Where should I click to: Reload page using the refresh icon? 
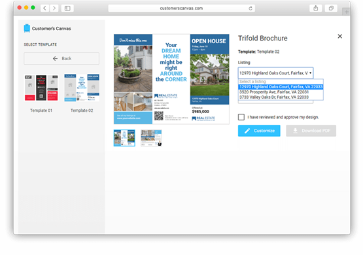click(251, 8)
